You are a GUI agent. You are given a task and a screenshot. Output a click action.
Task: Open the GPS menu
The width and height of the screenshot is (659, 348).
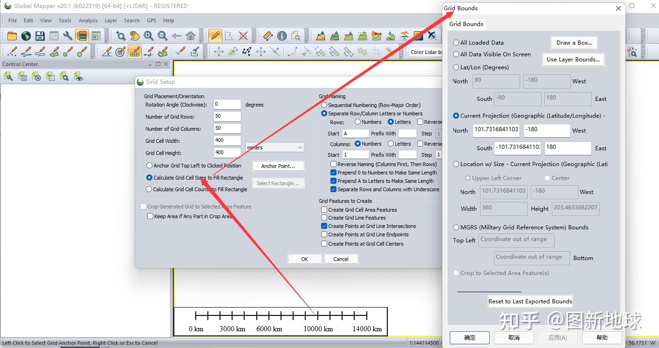(151, 20)
